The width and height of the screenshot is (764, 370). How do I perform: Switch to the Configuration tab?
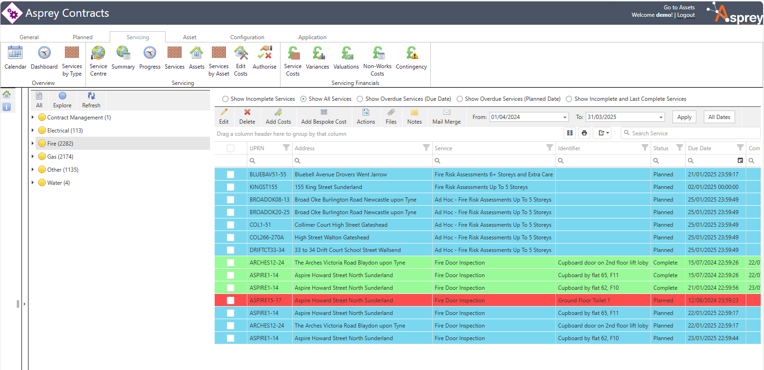247,37
